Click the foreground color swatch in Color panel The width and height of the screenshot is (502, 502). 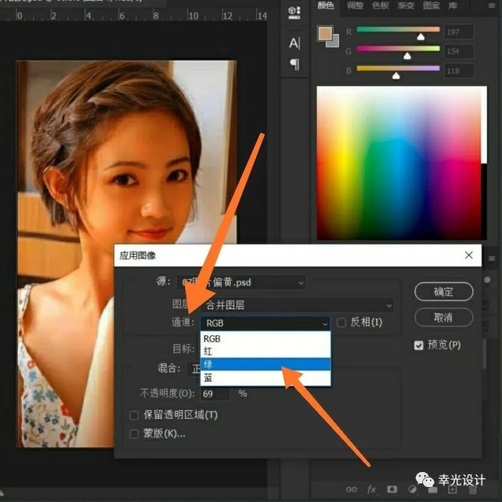coord(324,33)
